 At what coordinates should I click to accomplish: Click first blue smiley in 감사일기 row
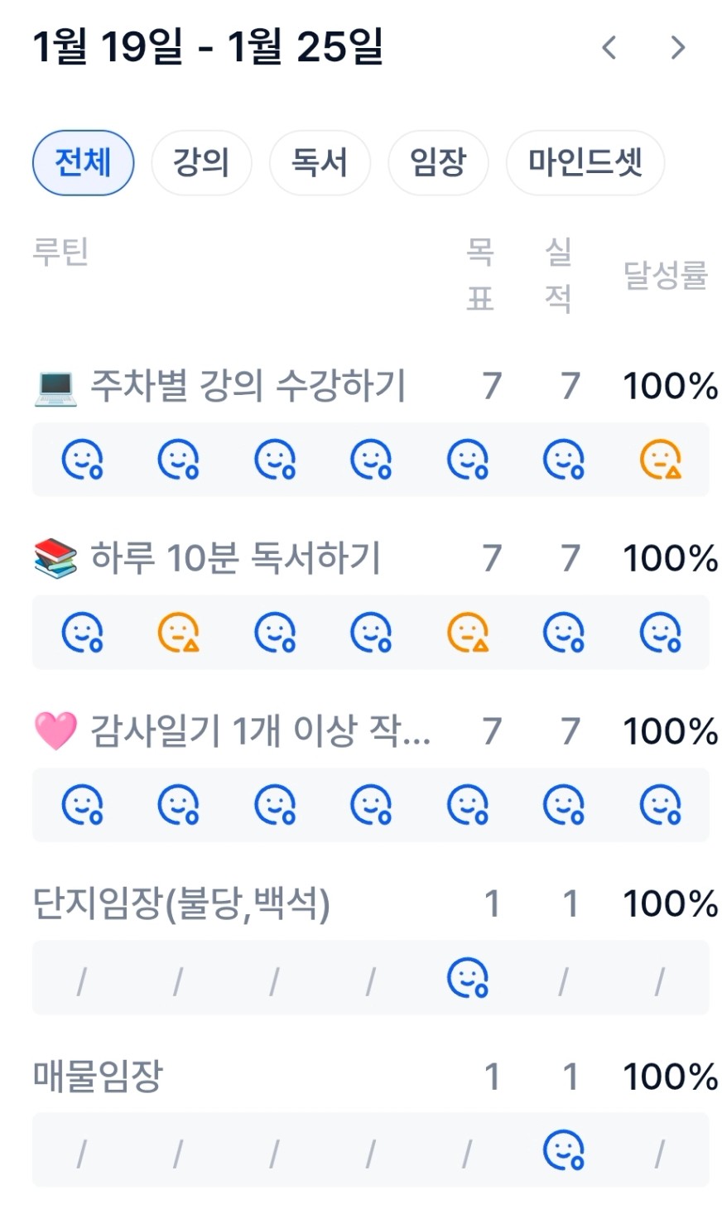(x=82, y=805)
